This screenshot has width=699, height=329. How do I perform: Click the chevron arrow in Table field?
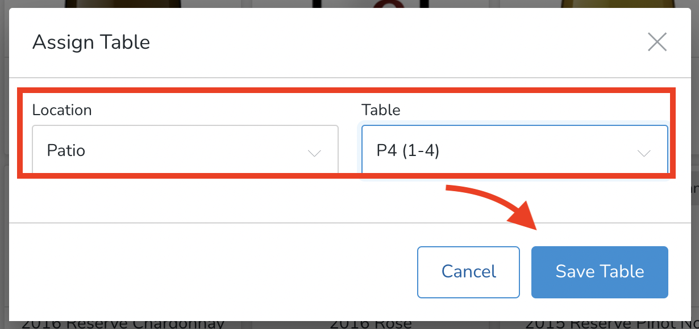[644, 153]
